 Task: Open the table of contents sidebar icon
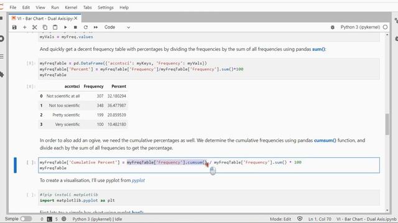[x=2, y=56]
